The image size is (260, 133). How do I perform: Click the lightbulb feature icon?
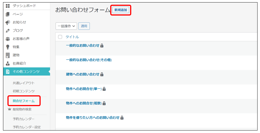pyautogui.click(x=8, y=47)
